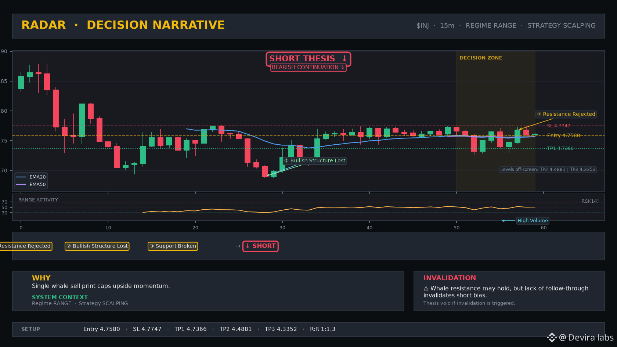Image resolution: width=617 pixels, height=347 pixels.
Task: Click the High Volume annotation label
Action: 533,221
